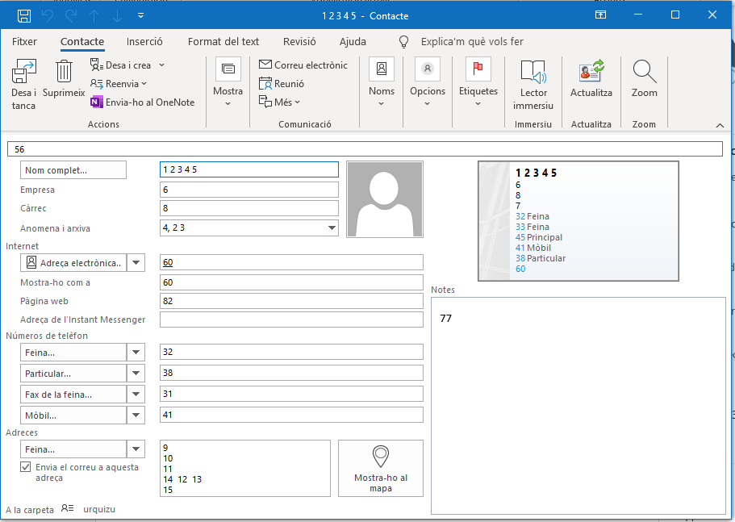Screen dimensions: 735x522
Task: Switch to the Inserció tab
Action: pos(144,41)
